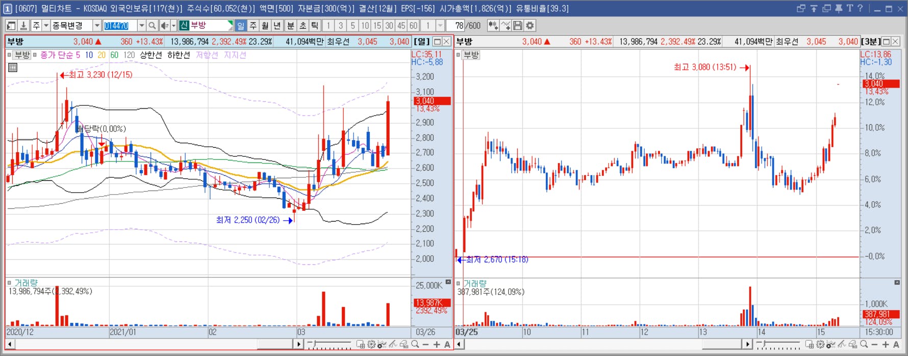Select minute period button 분
The height and width of the screenshot is (356, 908).
coord(291,25)
